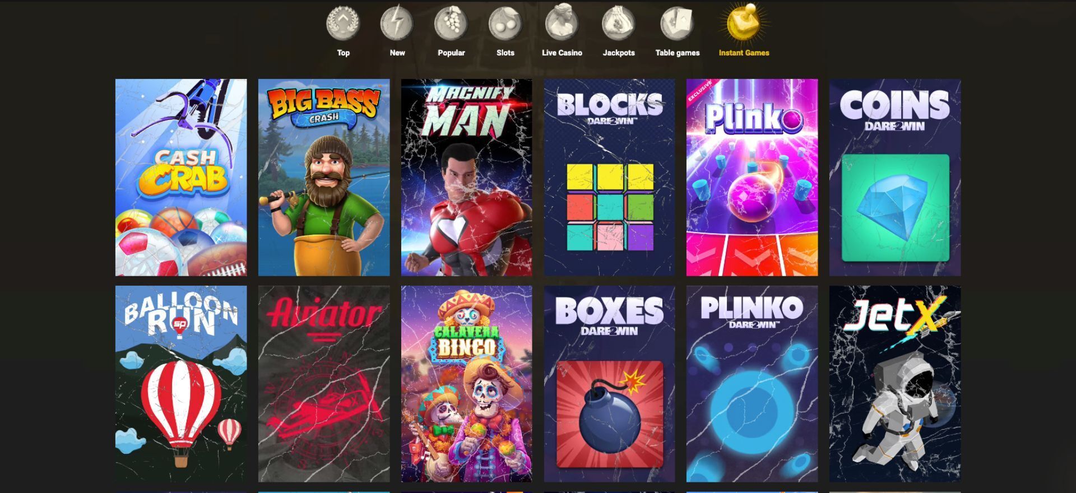The width and height of the screenshot is (1076, 493).
Task: Launch Calavera Bingo game
Action: point(466,384)
